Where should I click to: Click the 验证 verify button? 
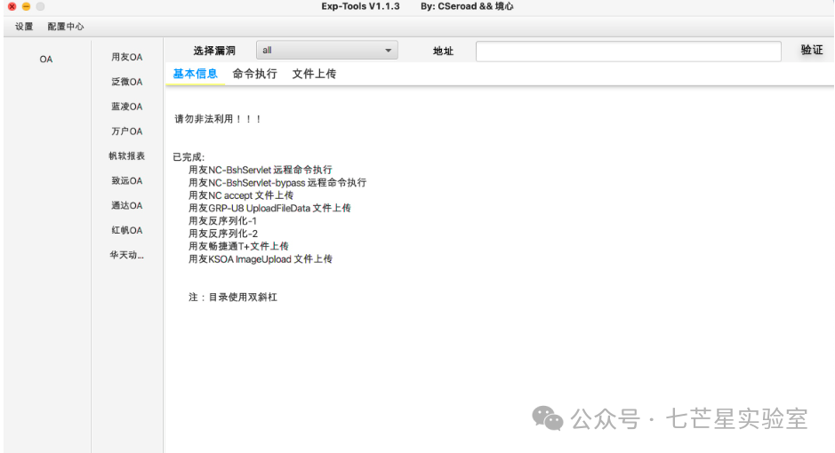pyautogui.click(x=812, y=50)
